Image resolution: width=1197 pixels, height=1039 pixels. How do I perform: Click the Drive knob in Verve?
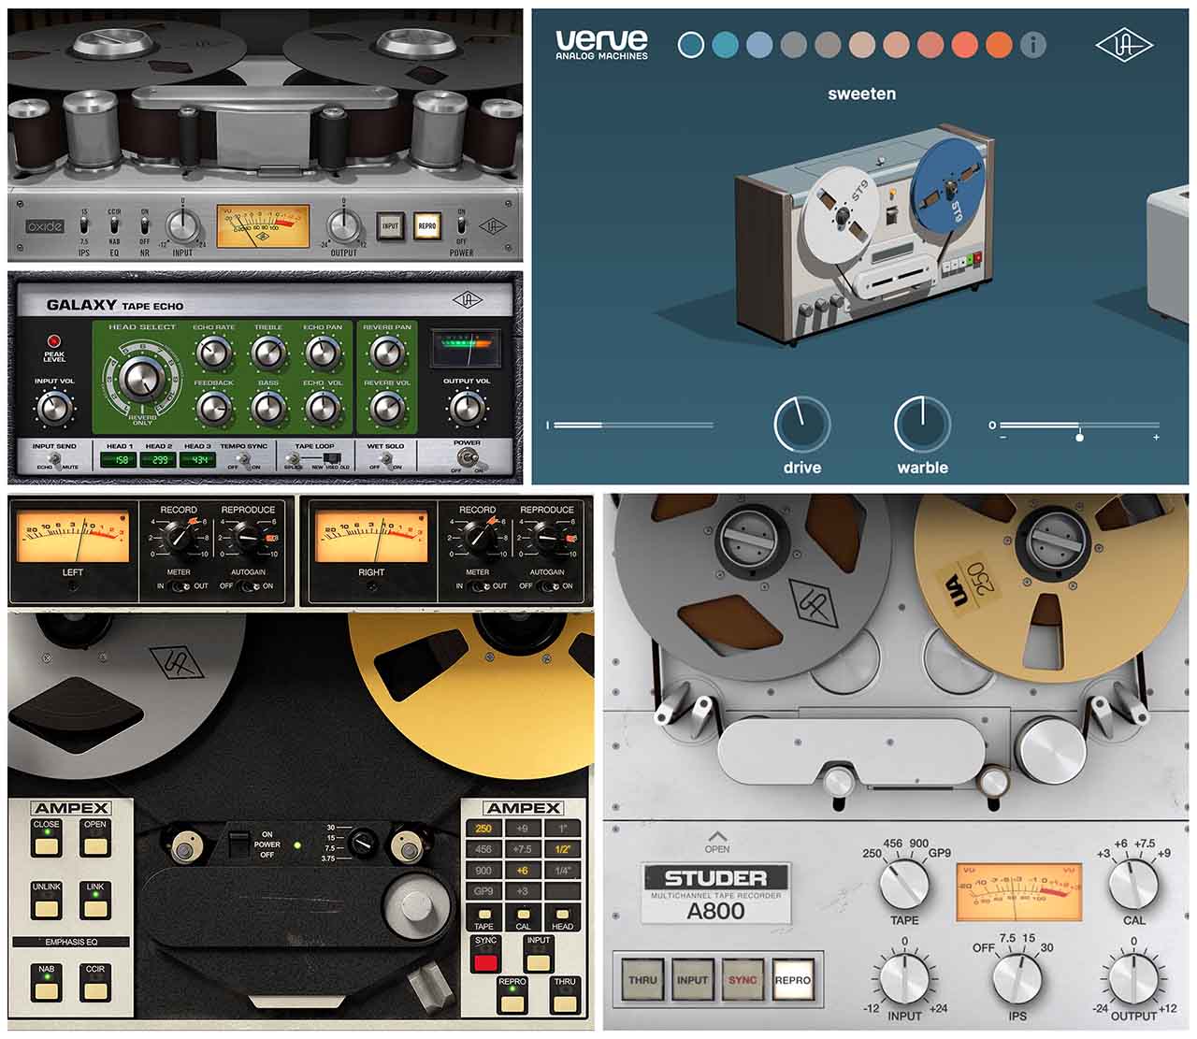click(801, 425)
